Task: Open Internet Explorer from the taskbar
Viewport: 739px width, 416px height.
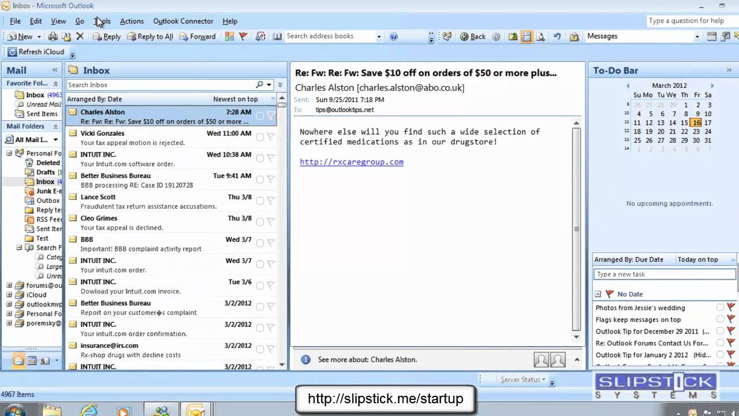Action: [89, 411]
